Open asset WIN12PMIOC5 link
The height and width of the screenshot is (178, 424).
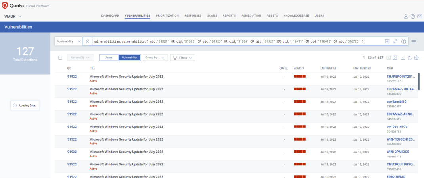(x=398, y=152)
